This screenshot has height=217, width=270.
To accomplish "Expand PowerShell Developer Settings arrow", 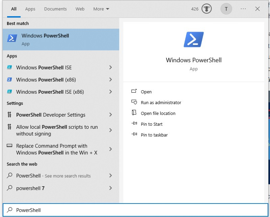I will tap(111, 115).
